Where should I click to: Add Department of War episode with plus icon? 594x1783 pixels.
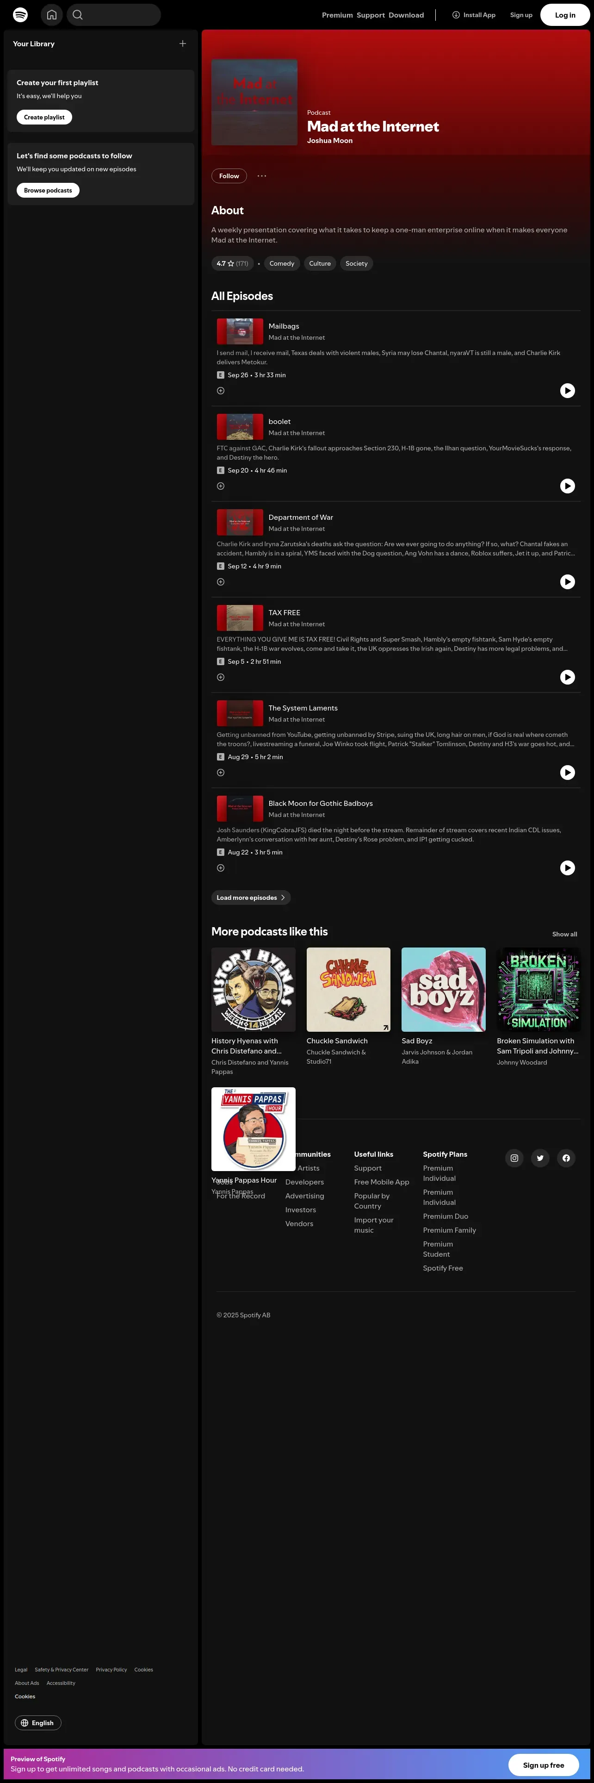pyautogui.click(x=221, y=581)
